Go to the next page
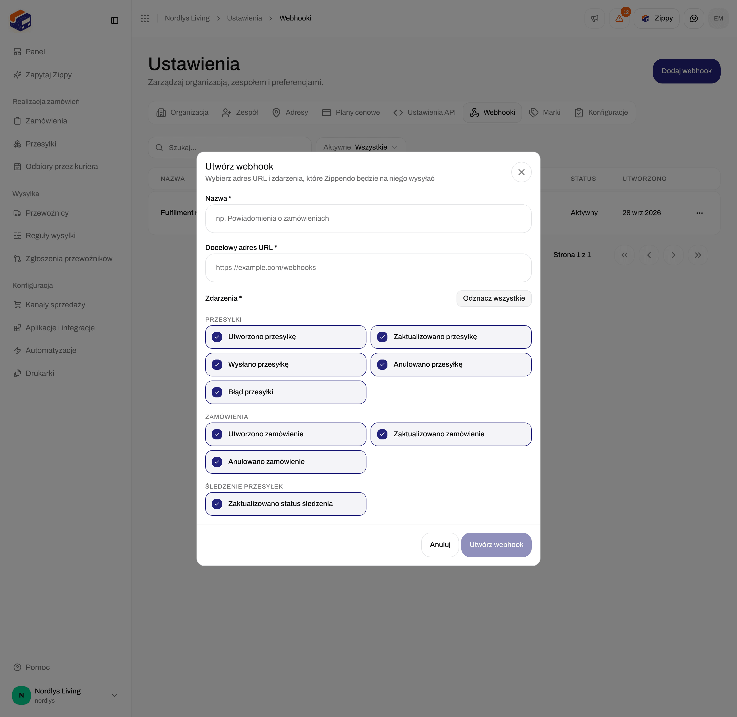Screen dimensions: 737x717 pos(673,255)
